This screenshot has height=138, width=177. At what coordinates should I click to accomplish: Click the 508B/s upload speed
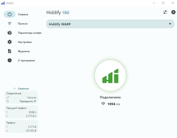33,112
